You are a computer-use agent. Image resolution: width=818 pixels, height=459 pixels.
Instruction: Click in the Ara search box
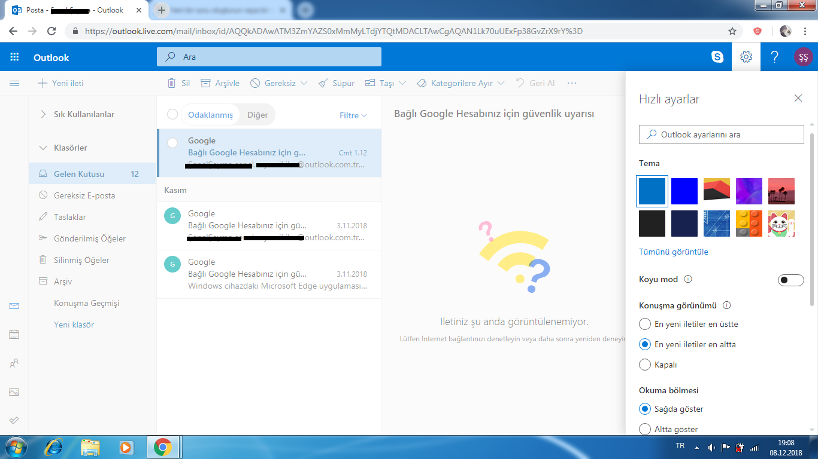pyautogui.click(x=269, y=57)
